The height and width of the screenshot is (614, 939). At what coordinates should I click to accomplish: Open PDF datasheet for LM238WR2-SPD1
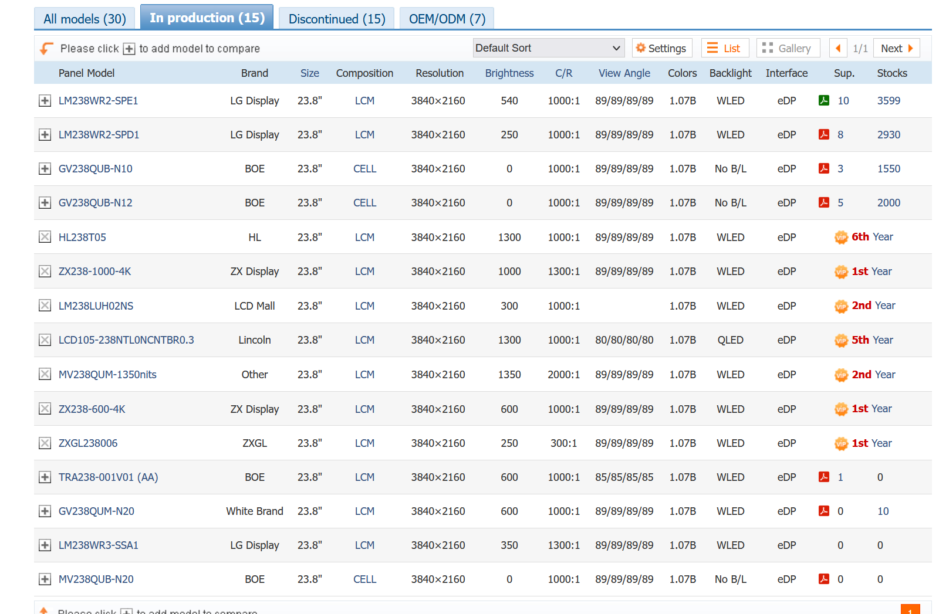[x=824, y=134]
